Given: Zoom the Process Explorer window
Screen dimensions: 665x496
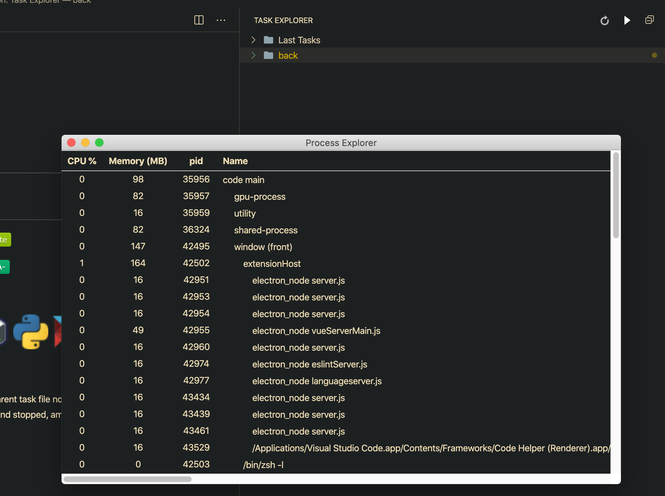Looking at the screenshot, I should (x=99, y=143).
